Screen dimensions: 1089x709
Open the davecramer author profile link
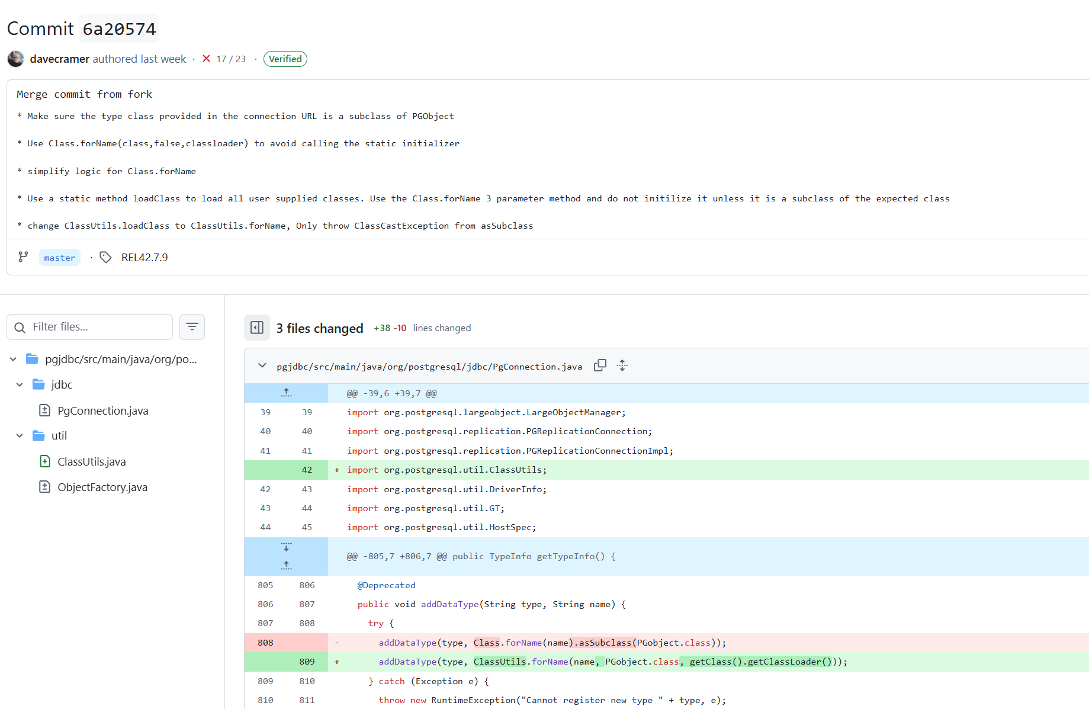[x=59, y=59]
